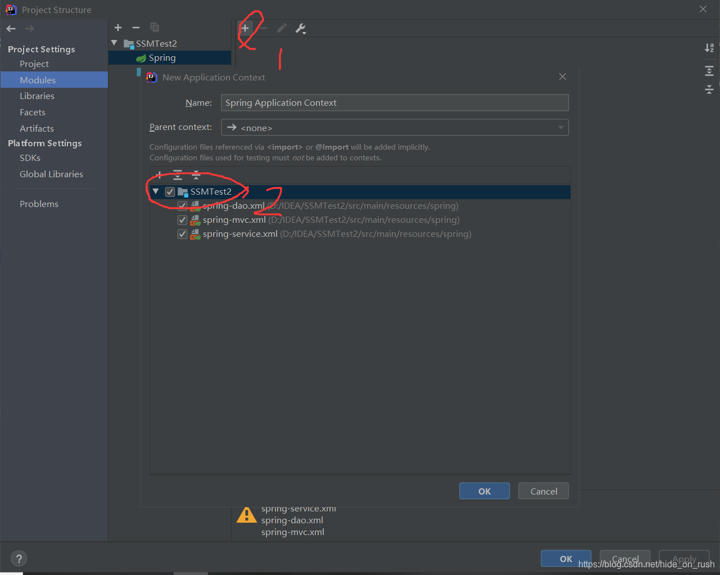Image resolution: width=720 pixels, height=575 pixels.
Task: Add a new module with the plus icon above SSMTest2 module tree
Action: click(x=118, y=28)
